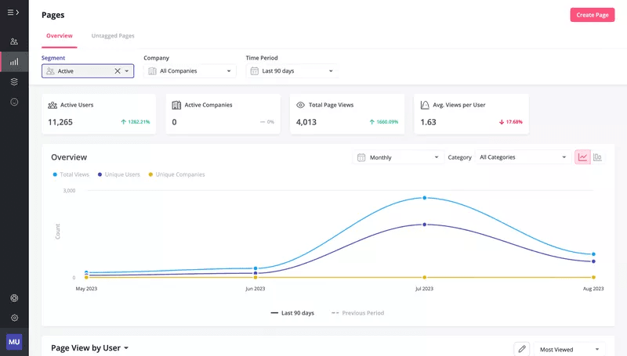Open the All Companies dropdown
The height and width of the screenshot is (356, 627).
click(190, 71)
